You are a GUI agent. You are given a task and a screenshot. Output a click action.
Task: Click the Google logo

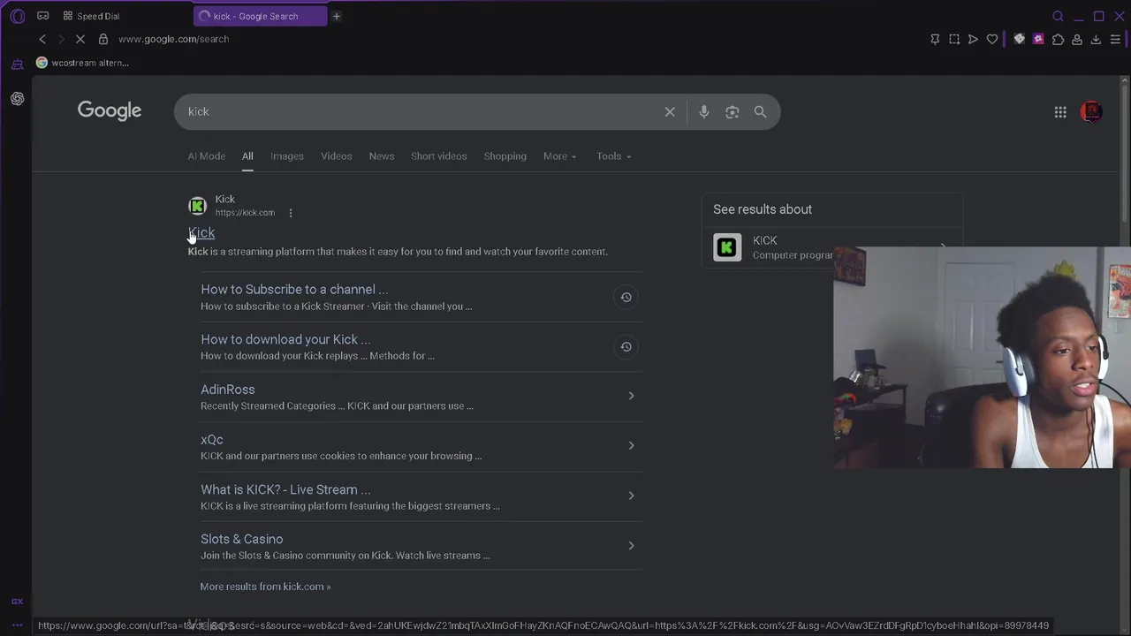[x=110, y=111]
